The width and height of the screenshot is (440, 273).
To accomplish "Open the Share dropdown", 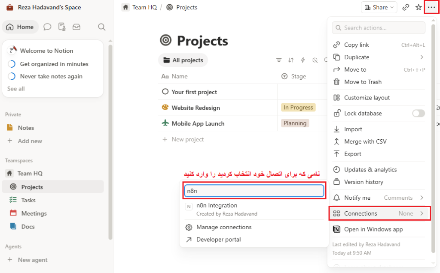I will point(379,7).
